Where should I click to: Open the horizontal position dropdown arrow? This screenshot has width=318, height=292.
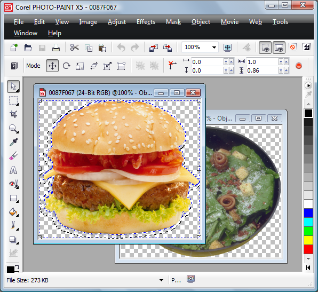coord(226,62)
